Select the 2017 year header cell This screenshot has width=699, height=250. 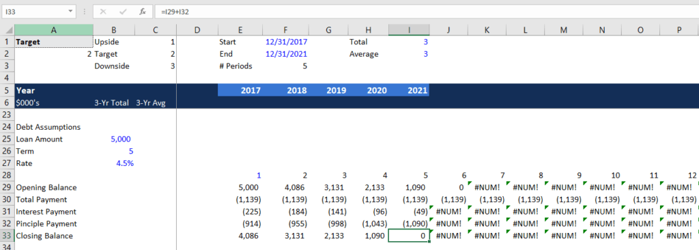240,90
